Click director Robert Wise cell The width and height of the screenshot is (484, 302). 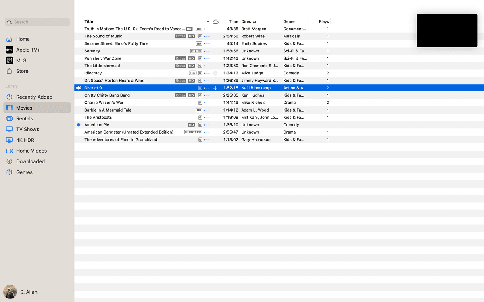click(253, 36)
